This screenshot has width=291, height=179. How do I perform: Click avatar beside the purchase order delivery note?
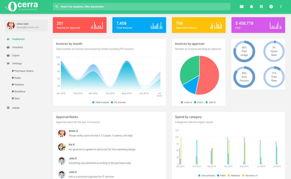pyautogui.click(x=62, y=161)
